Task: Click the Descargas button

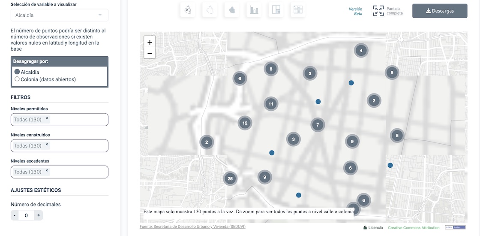Action: coord(440,11)
